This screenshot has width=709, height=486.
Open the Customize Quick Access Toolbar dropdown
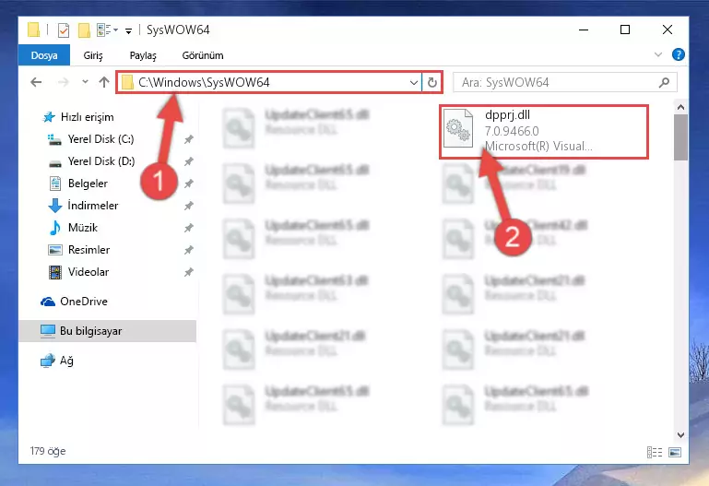tap(129, 30)
